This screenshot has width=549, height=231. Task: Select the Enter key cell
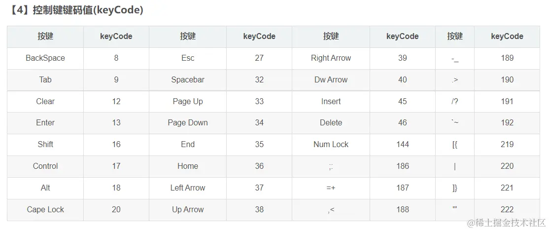[x=45, y=123]
